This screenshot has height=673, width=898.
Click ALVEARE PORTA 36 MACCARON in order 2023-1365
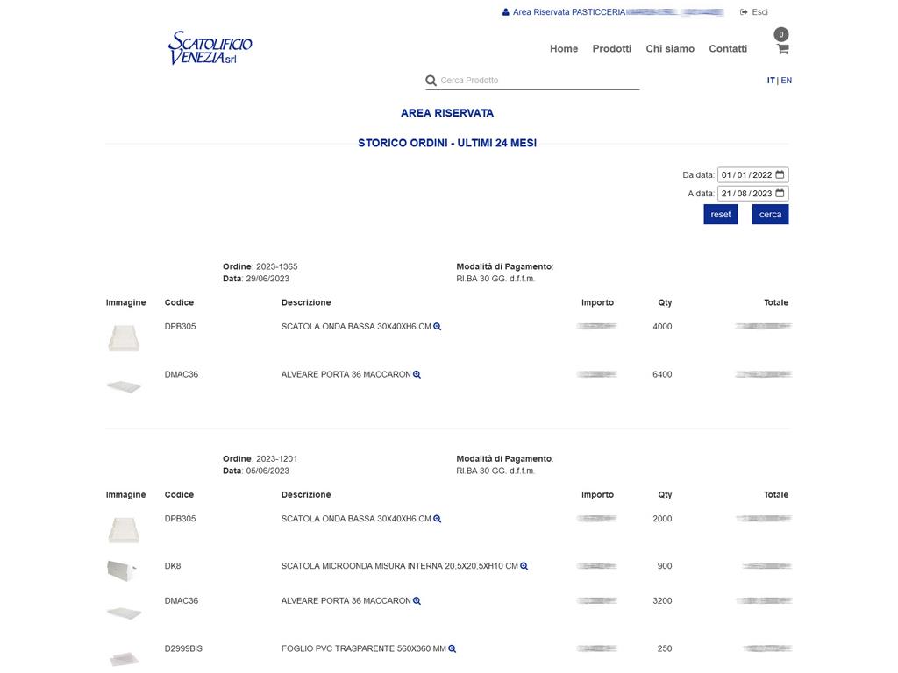[x=346, y=375]
